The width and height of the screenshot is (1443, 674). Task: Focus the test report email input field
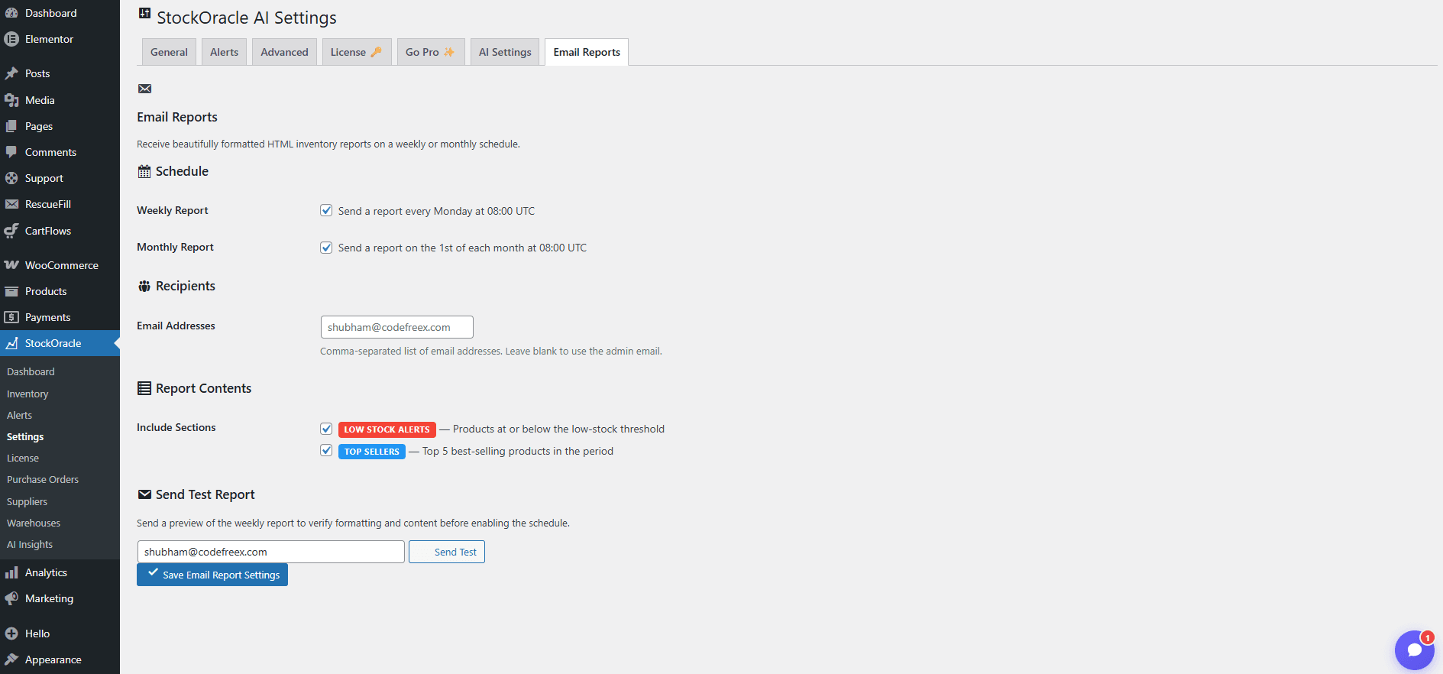coord(271,552)
